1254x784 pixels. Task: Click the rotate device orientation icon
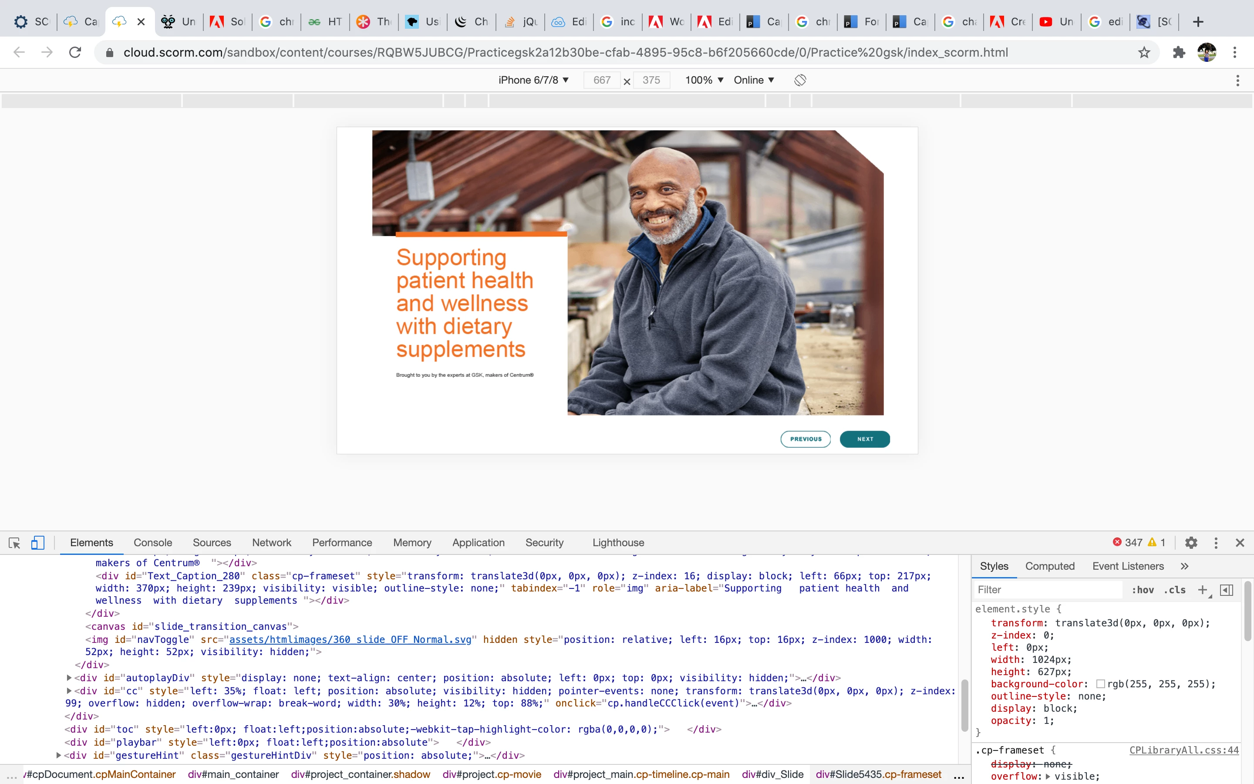point(800,80)
